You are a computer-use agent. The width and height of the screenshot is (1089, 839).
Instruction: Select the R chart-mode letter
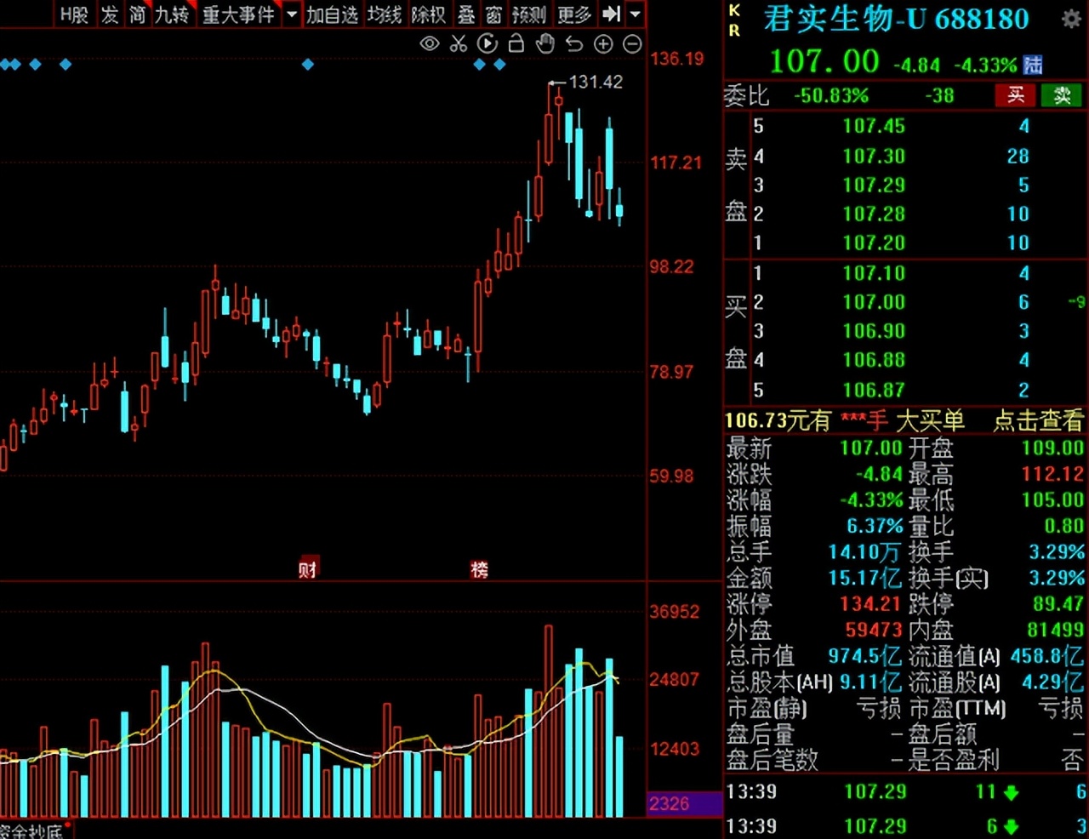[735, 31]
